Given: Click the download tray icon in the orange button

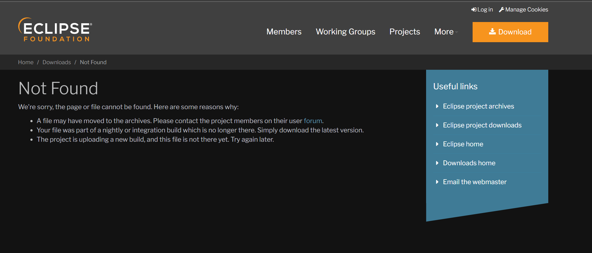Looking at the screenshot, I should [492, 32].
